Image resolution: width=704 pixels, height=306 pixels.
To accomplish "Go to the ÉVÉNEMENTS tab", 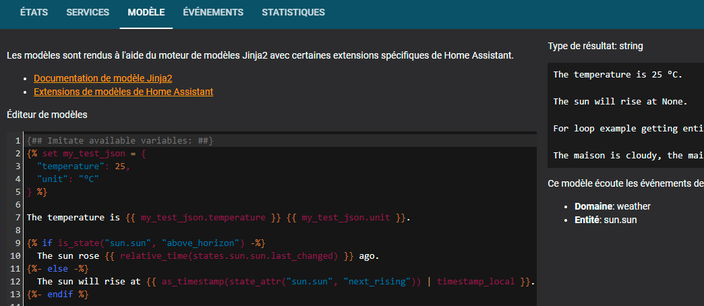I will 213,12.
